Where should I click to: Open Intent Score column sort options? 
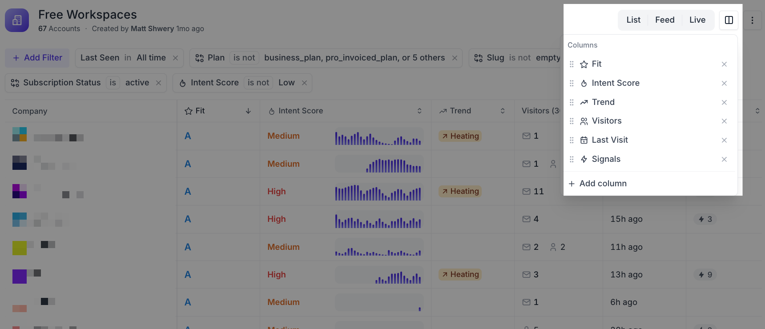point(419,111)
